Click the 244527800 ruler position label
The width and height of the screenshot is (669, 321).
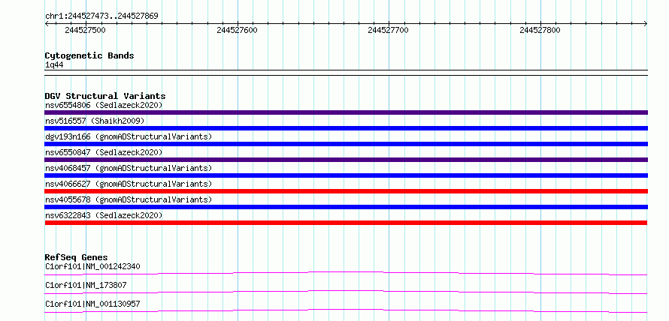click(x=540, y=30)
